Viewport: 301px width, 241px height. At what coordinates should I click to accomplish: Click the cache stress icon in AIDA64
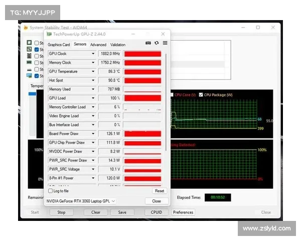coord(29,56)
